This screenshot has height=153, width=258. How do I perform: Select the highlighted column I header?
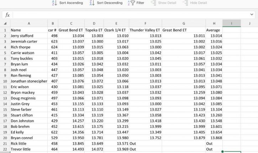coord(232,23)
